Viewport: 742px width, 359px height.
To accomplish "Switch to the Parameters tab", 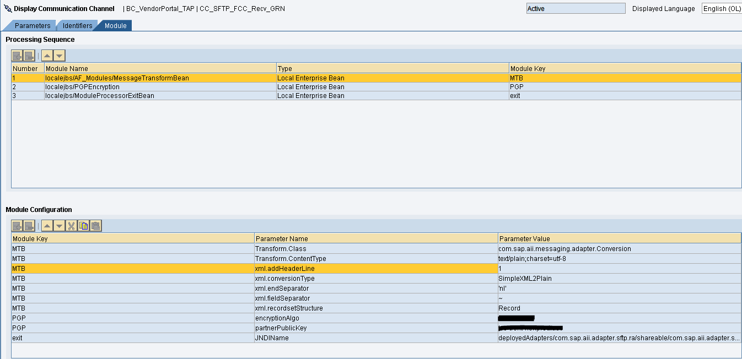I will (33, 26).
